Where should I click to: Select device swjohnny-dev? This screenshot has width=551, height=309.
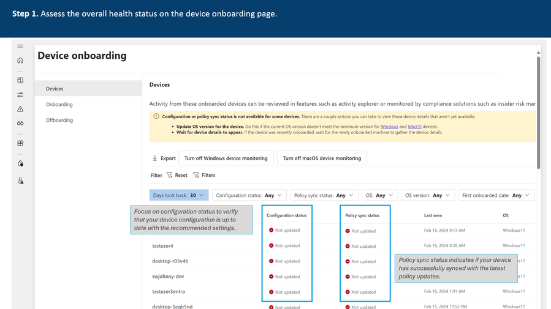pyautogui.click(x=168, y=277)
